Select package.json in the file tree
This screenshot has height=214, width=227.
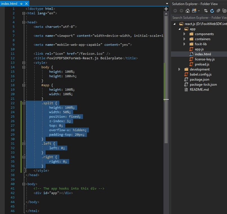[199, 79]
